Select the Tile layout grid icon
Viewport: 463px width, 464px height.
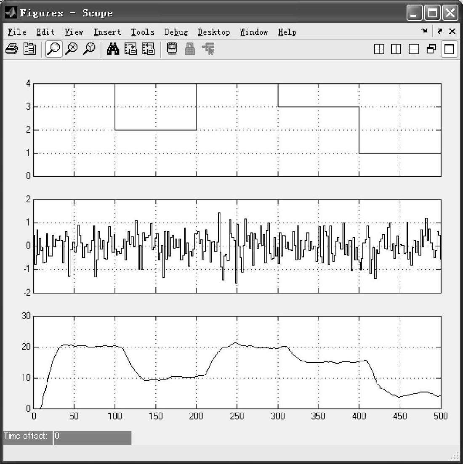point(379,50)
